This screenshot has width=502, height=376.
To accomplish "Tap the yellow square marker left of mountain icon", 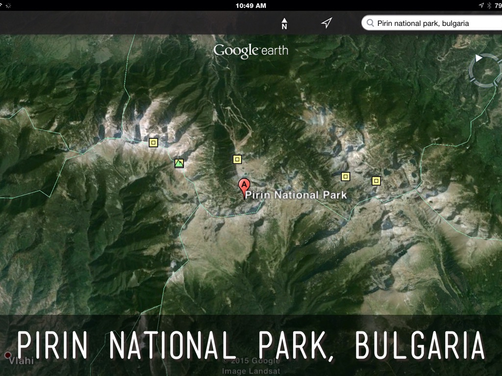I will click(x=153, y=142).
